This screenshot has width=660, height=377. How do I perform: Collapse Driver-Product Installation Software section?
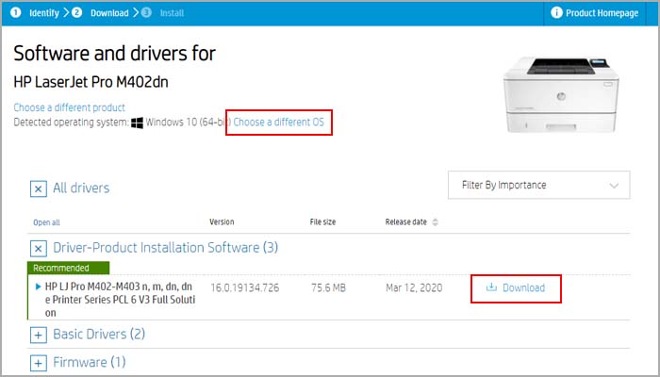coord(39,249)
